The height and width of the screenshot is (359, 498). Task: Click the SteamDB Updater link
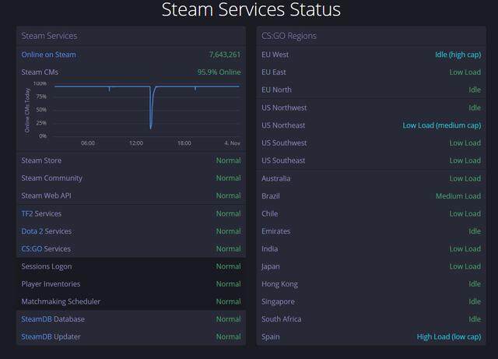tap(51, 336)
